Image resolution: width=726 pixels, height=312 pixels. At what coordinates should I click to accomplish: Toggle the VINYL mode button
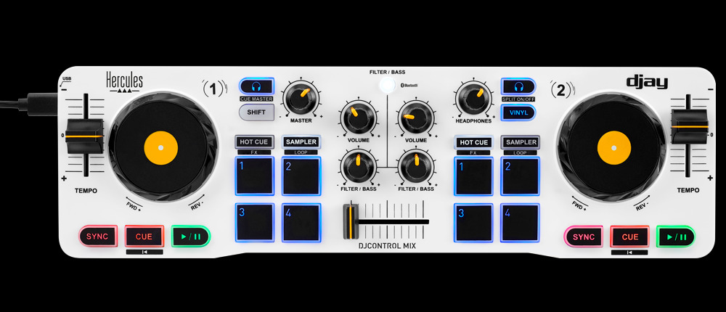(518, 112)
